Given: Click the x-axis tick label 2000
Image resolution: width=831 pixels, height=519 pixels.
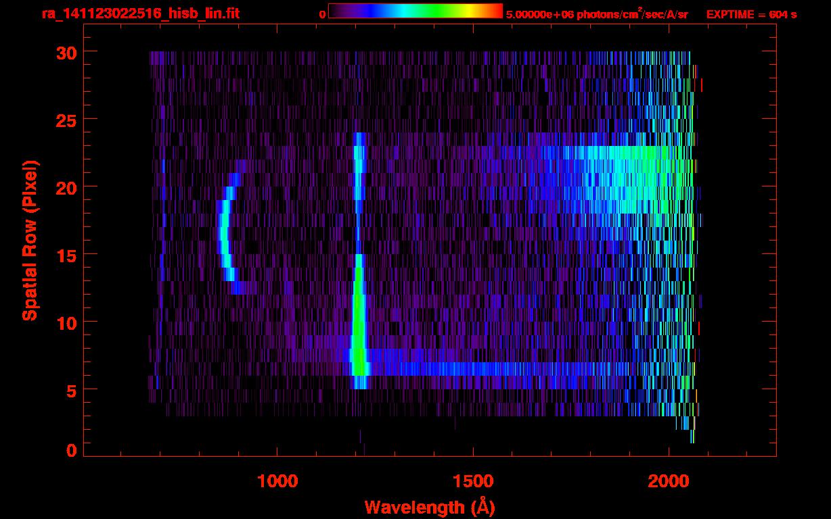Looking at the screenshot, I should (669, 481).
